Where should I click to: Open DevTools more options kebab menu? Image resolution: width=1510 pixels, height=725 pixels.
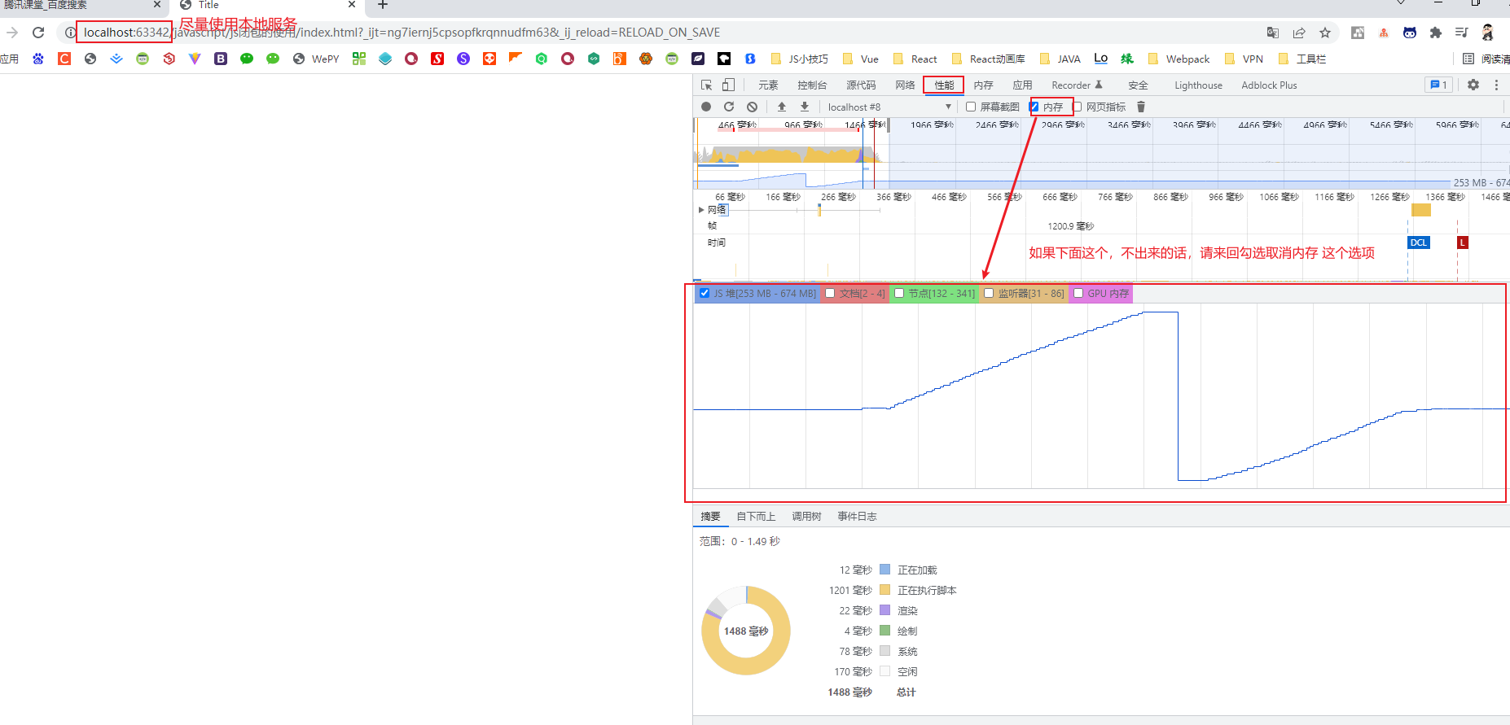[x=1496, y=85]
